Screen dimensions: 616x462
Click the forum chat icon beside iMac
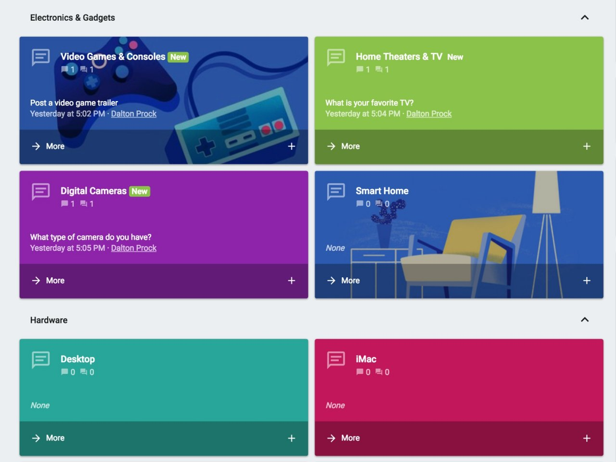336,359
